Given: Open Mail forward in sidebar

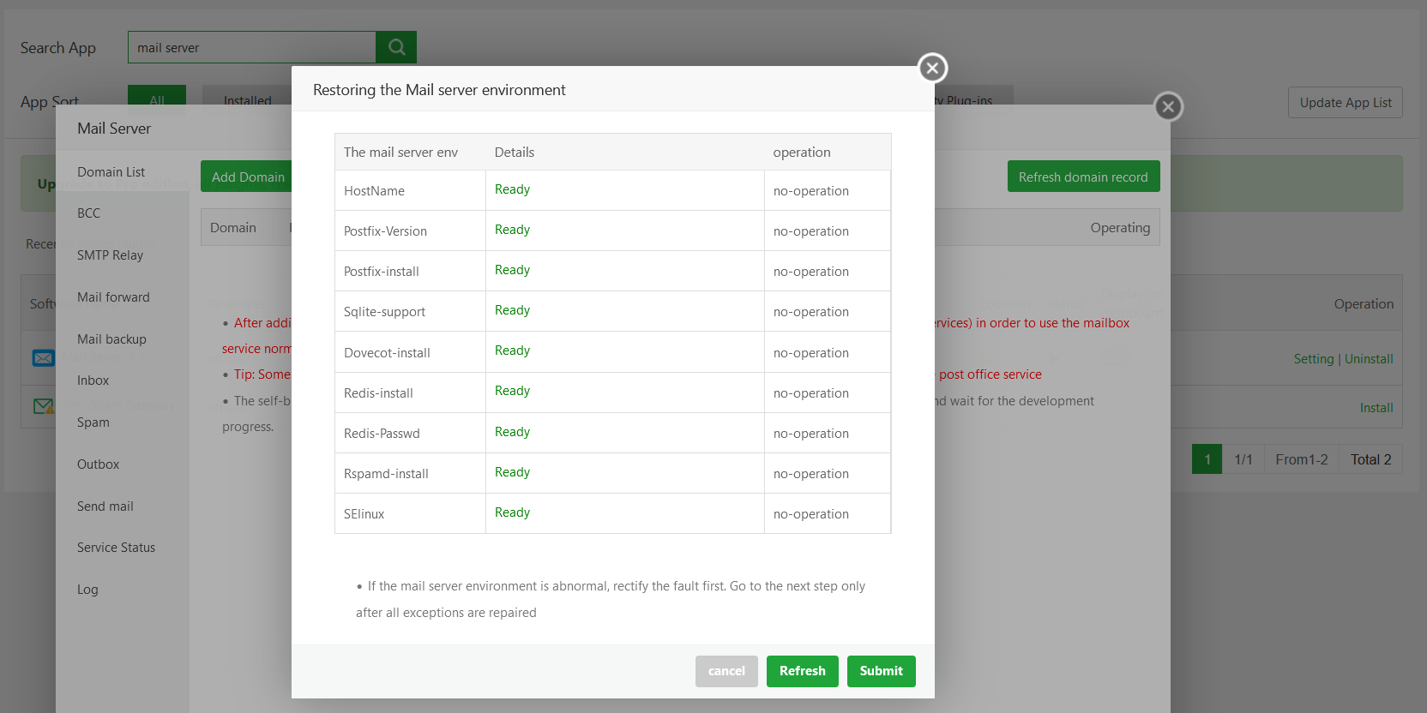Looking at the screenshot, I should 113,297.
